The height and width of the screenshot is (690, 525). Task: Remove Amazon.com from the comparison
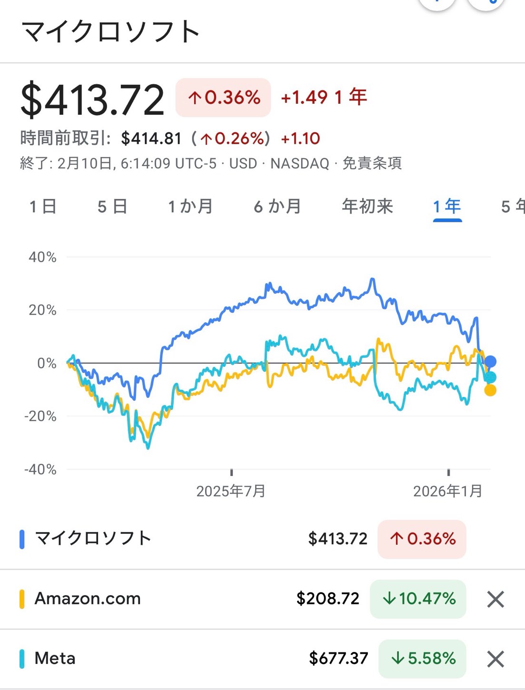pos(495,599)
